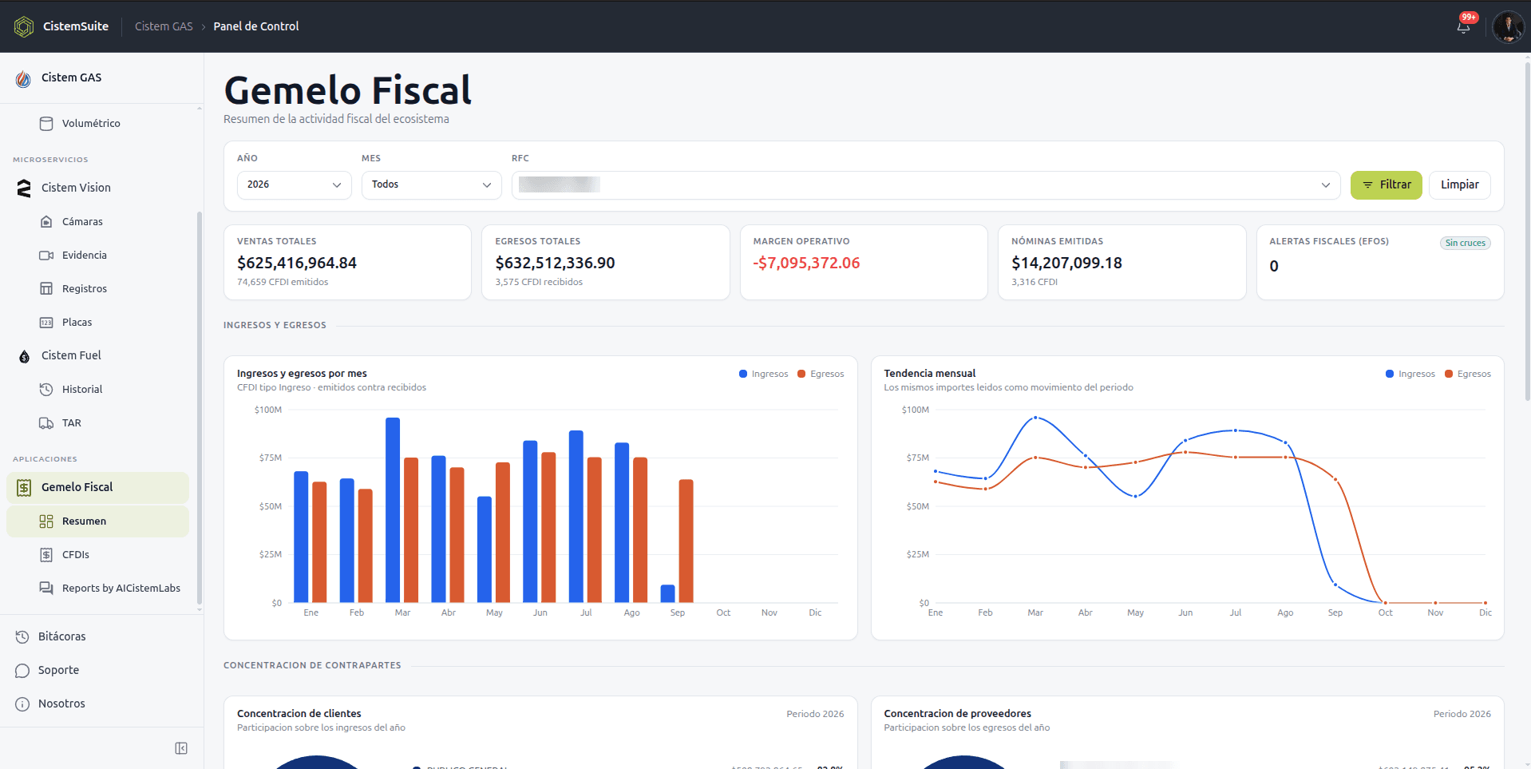Click the sidebar scrollbar

pos(200,407)
